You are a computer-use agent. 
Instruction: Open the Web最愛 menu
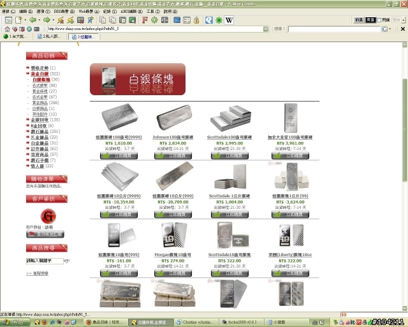[89, 11]
